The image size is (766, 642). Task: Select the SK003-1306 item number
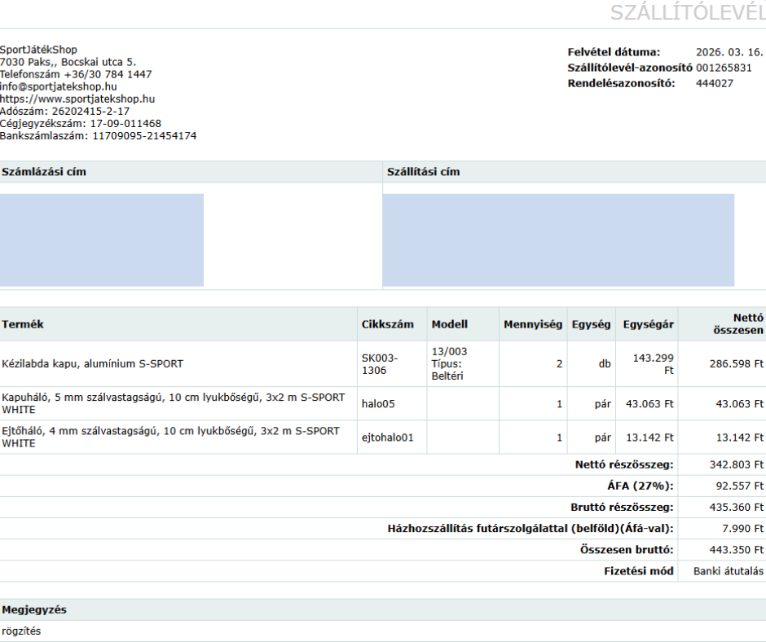pyautogui.click(x=381, y=363)
